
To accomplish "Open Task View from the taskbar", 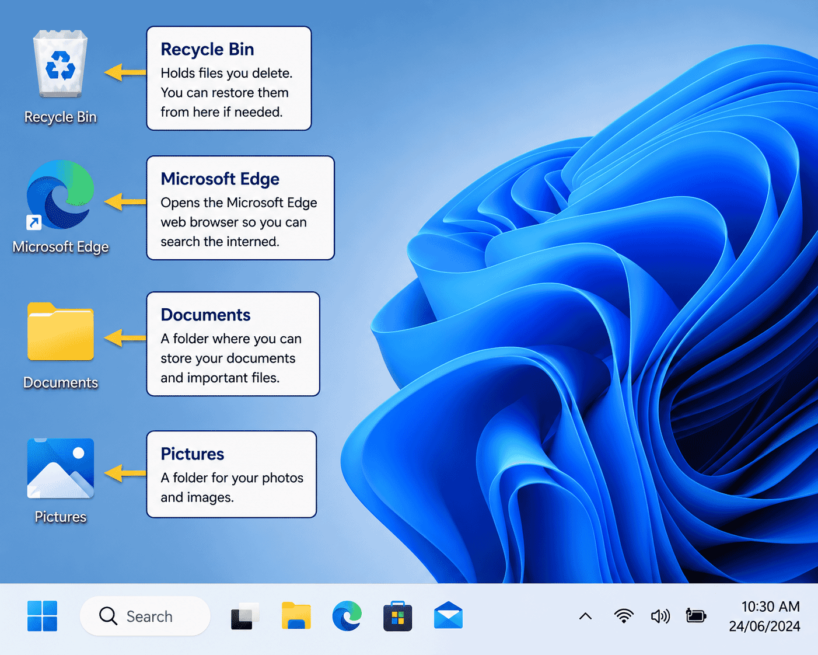I will [245, 616].
